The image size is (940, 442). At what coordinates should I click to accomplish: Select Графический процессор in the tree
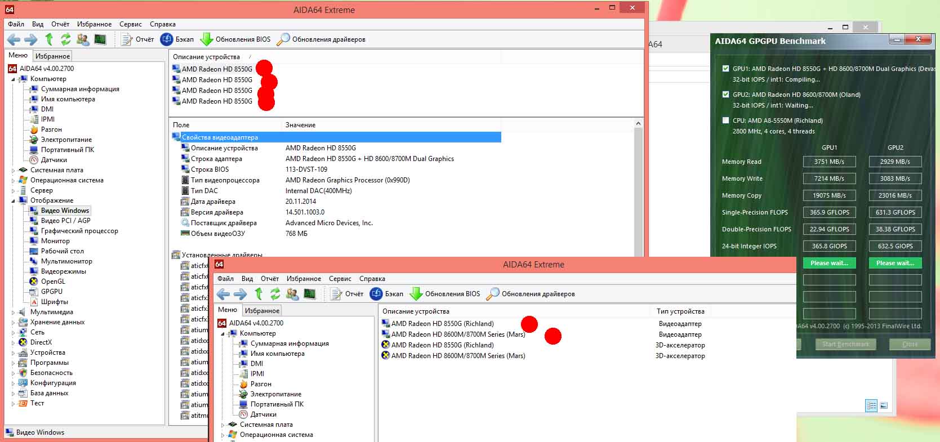pyautogui.click(x=79, y=231)
